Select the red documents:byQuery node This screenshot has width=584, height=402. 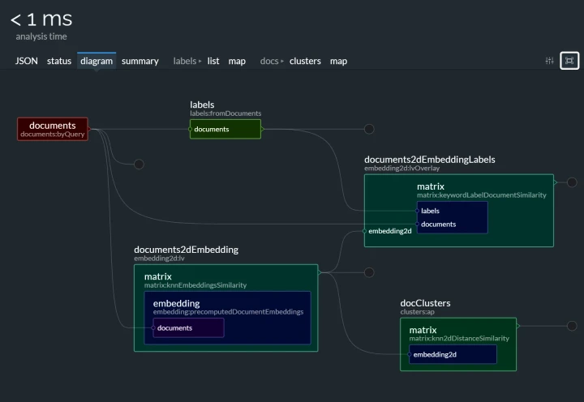click(x=53, y=129)
